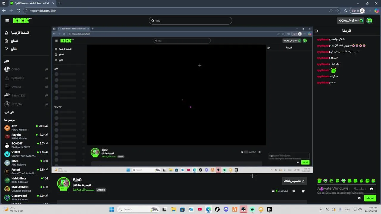Open browser settings and more menu
Viewport: 381px width, 214px height.
pos(370,11)
